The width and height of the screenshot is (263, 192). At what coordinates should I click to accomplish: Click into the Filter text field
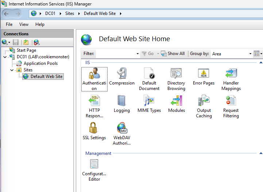point(116,54)
